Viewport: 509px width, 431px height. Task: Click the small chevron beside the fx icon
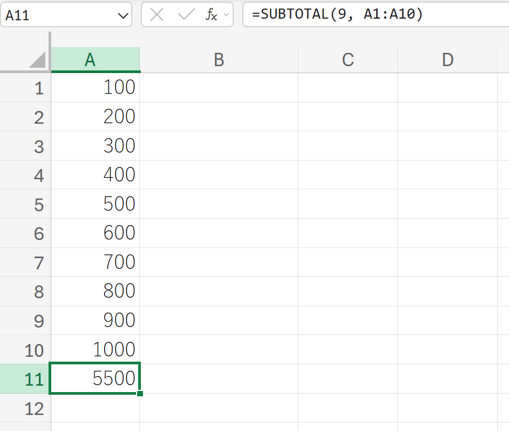point(226,15)
